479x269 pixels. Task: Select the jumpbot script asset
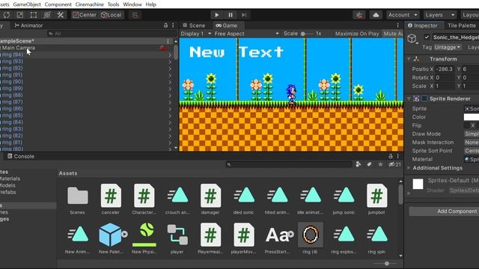pyautogui.click(x=376, y=200)
